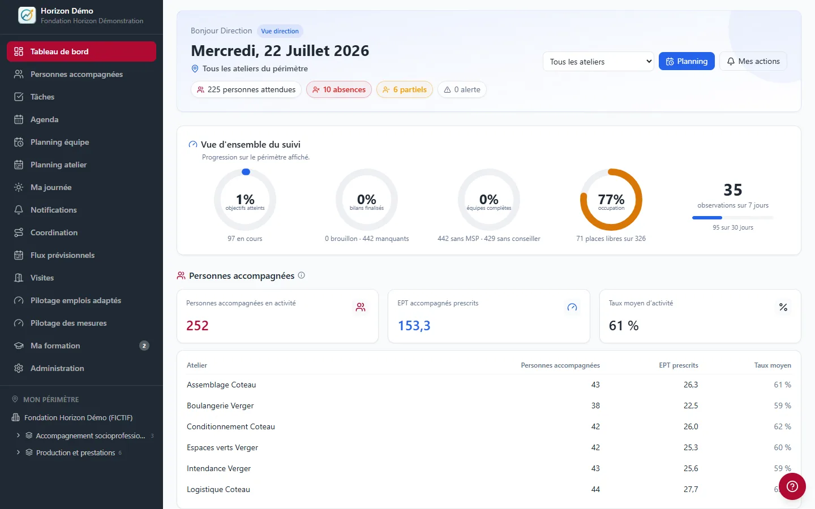
Task: Click the Flux prévisionnels icon
Action: pyautogui.click(x=19, y=255)
